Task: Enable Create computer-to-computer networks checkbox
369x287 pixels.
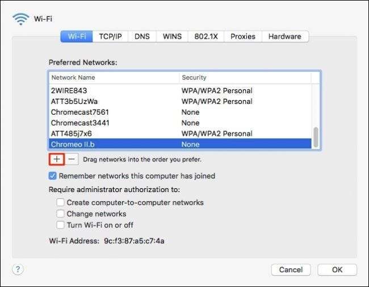Action: pos(60,202)
